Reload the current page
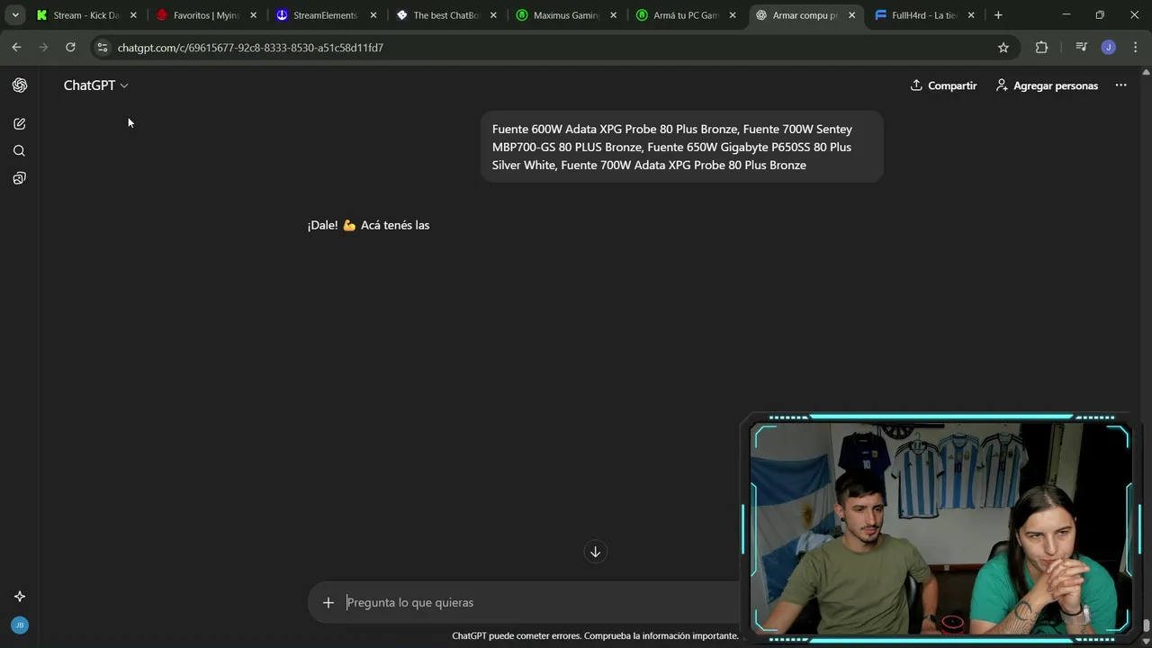The width and height of the screenshot is (1152, 648). coord(70,48)
